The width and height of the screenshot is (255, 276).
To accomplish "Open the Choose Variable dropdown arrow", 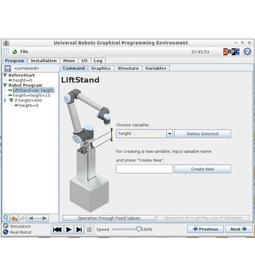I will (x=170, y=134).
